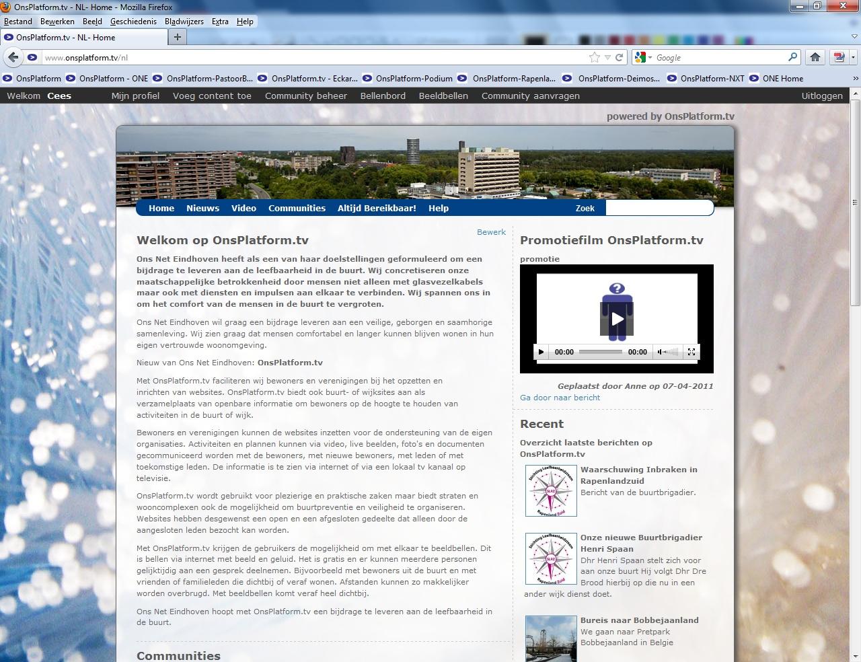Open the Extra menu

coord(220,22)
